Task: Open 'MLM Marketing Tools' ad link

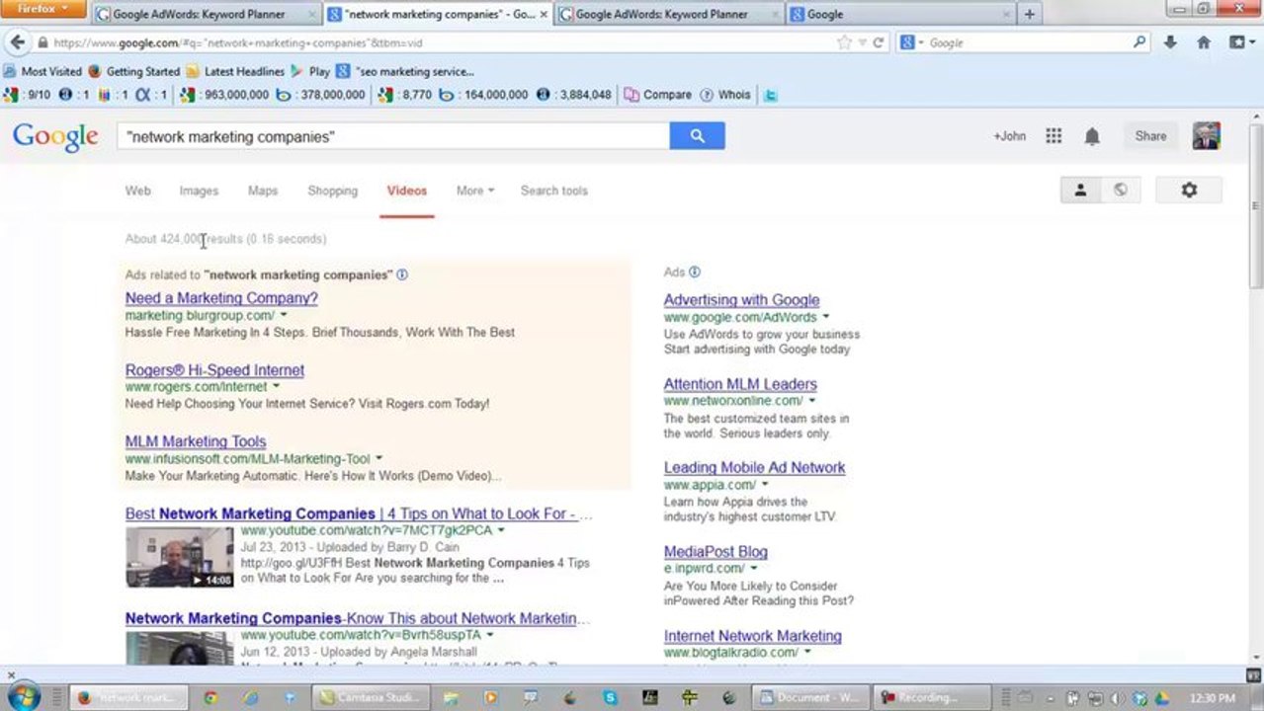Action: point(196,441)
